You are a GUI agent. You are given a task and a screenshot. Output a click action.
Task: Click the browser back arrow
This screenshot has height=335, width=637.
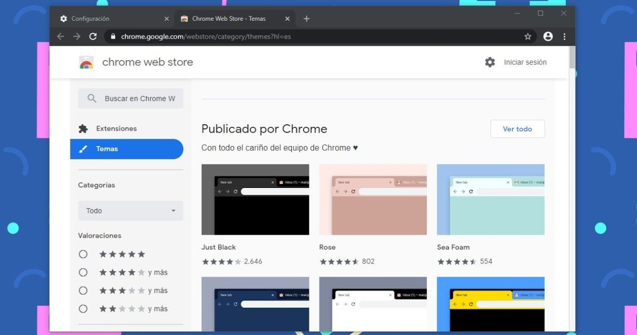pos(61,37)
